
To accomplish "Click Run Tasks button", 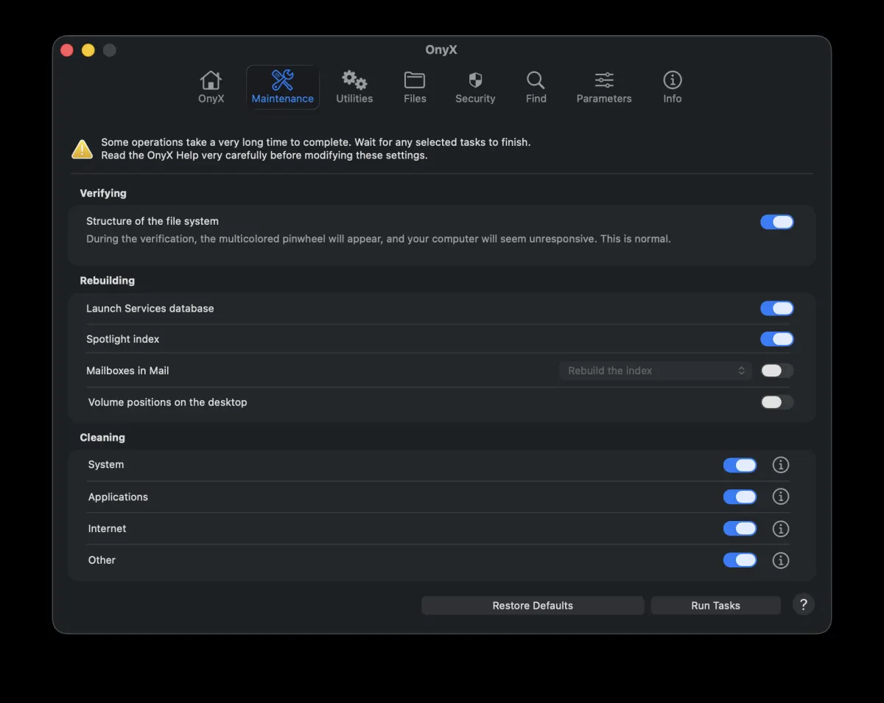I will pos(715,606).
